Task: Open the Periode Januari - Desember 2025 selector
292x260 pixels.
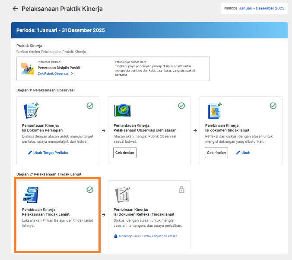Action: 254,8
